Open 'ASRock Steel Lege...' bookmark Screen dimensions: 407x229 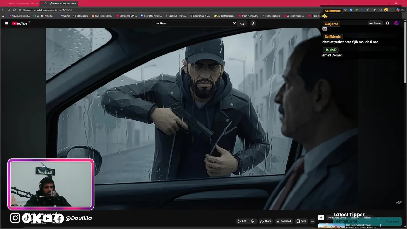click(224, 16)
